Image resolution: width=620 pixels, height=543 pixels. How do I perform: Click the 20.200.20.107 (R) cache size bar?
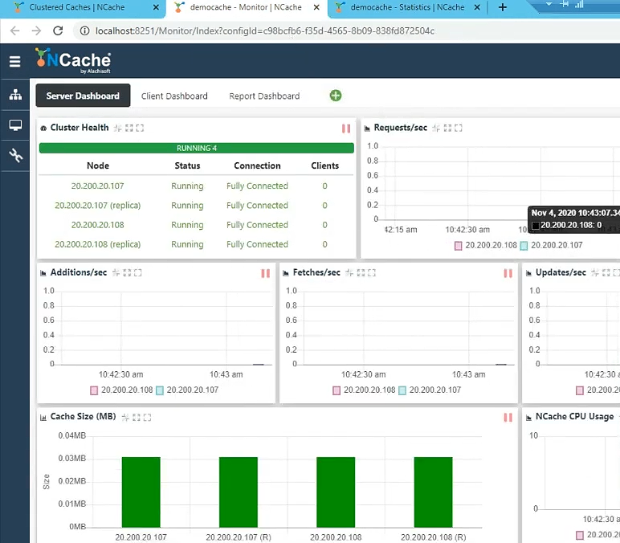coord(239,492)
